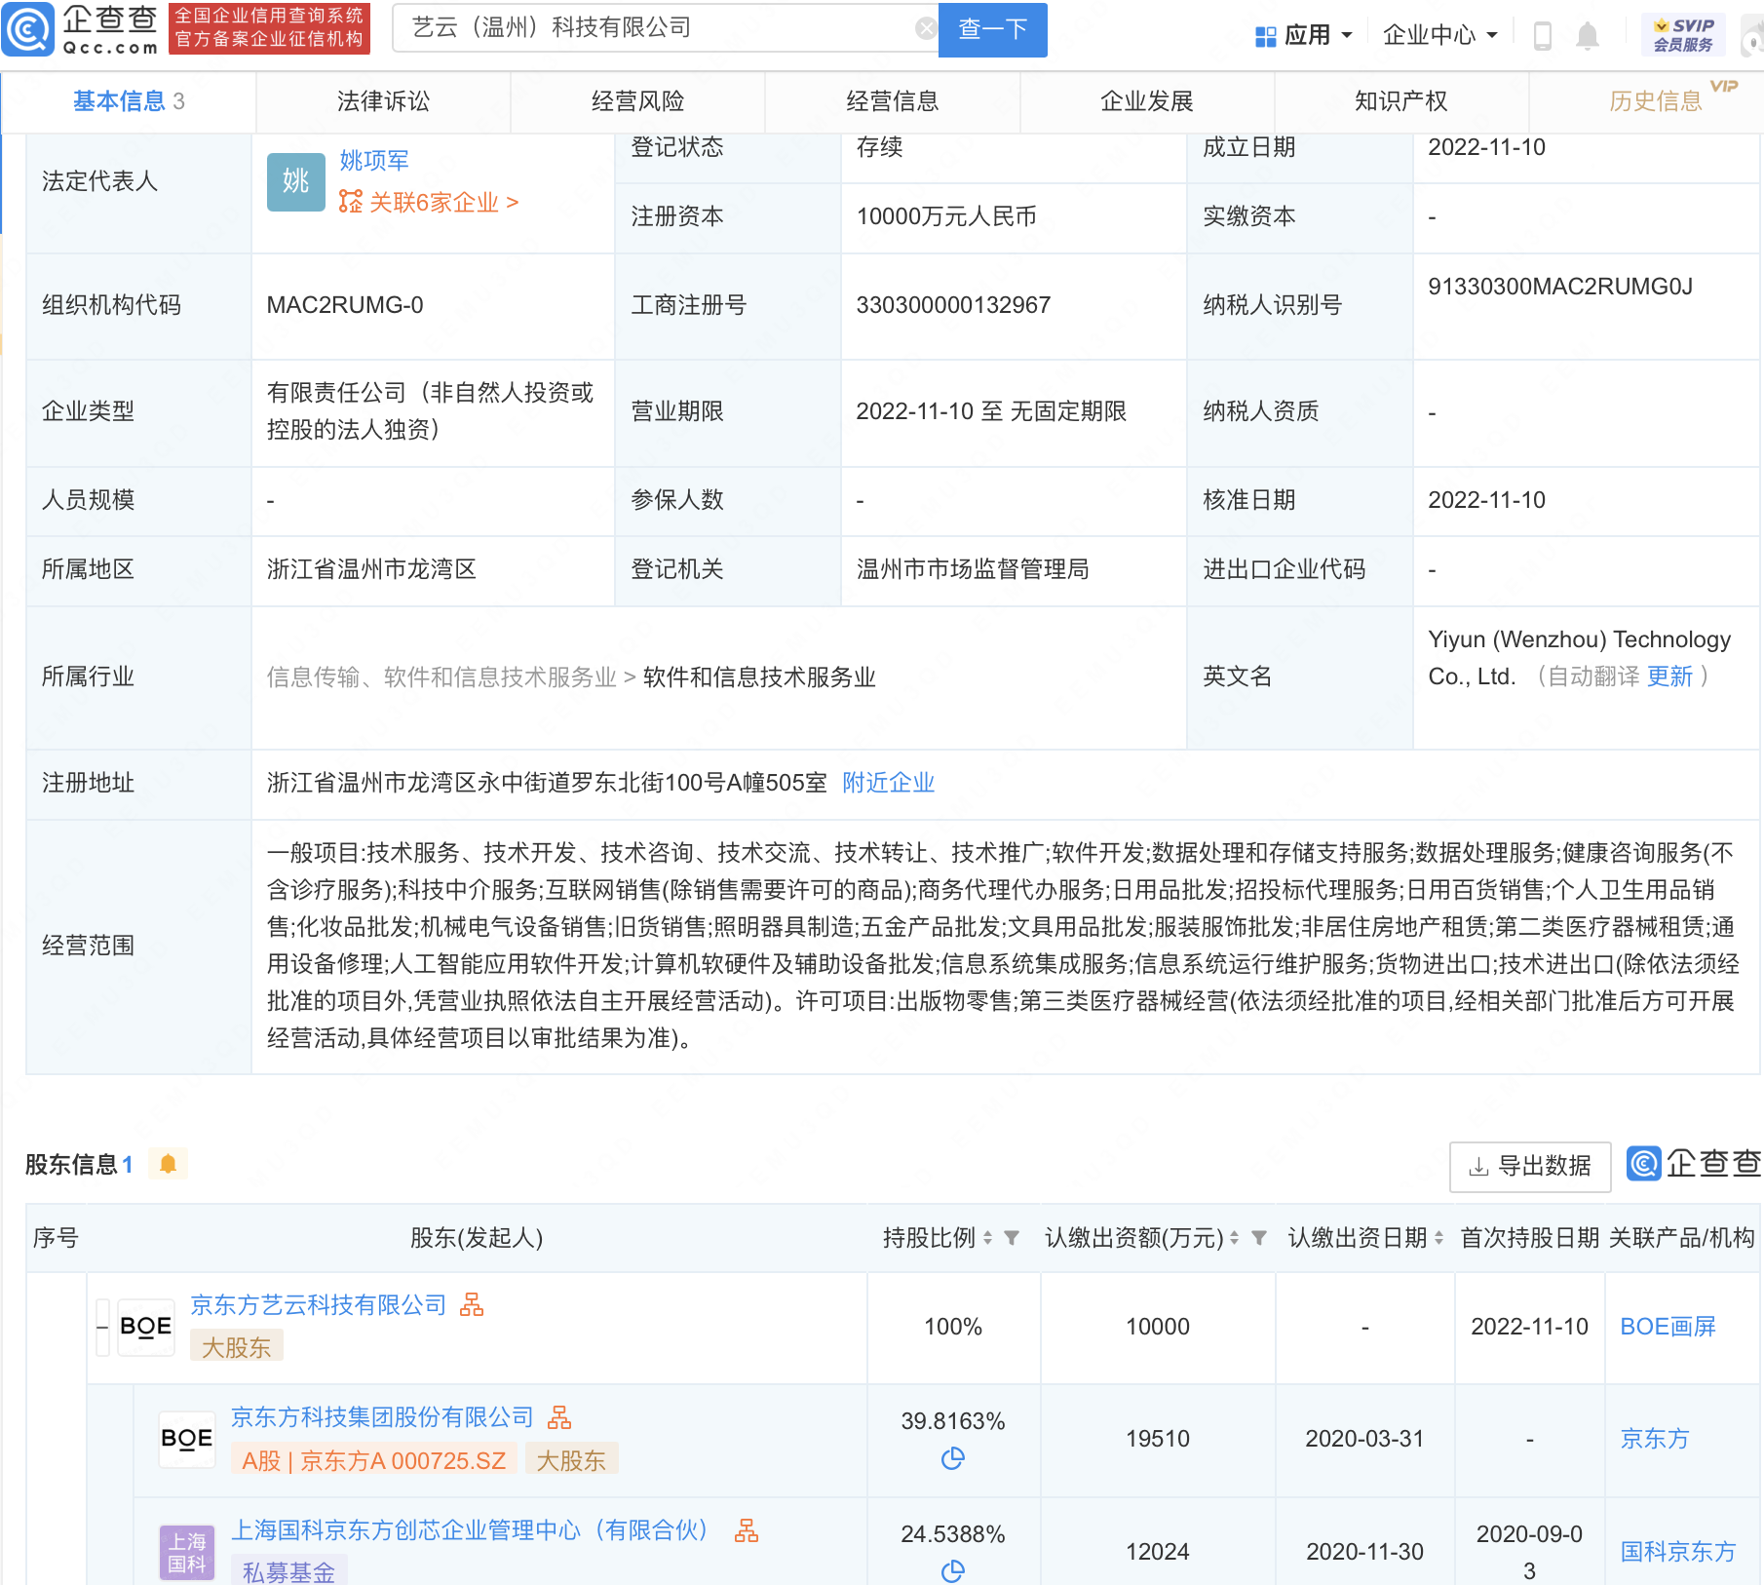Sort by 持股比例 arrows
This screenshot has width=1764, height=1585.
pos(987,1238)
